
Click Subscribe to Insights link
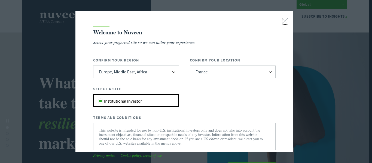point(324,17)
